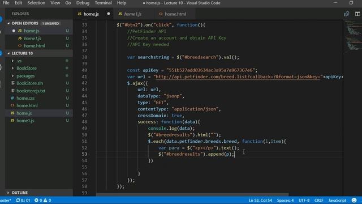The height and width of the screenshot is (204, 362).
Task: Collapse the Open Editors section
Action: [8, 23]
